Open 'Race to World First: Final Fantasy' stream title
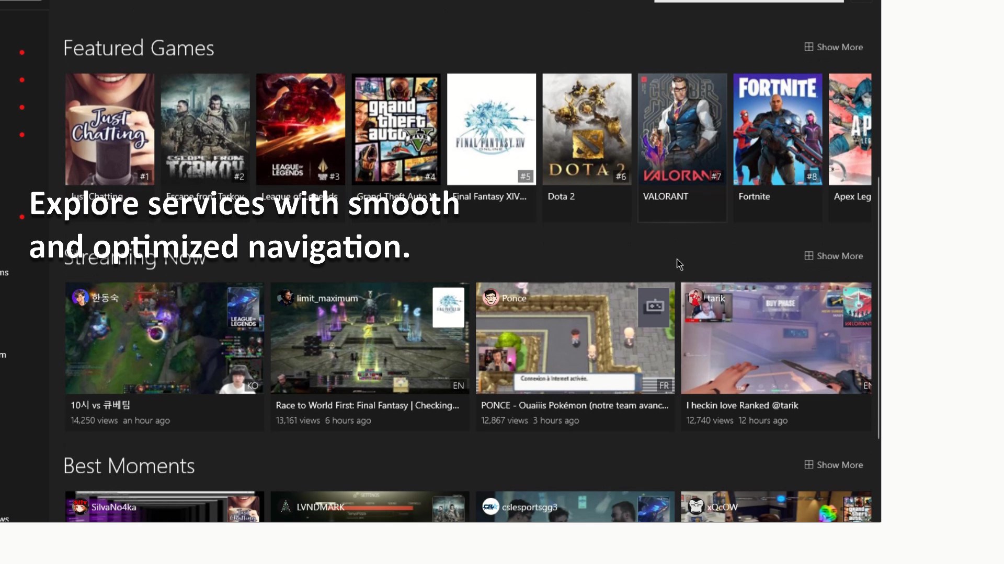 (x=368, y=405)
